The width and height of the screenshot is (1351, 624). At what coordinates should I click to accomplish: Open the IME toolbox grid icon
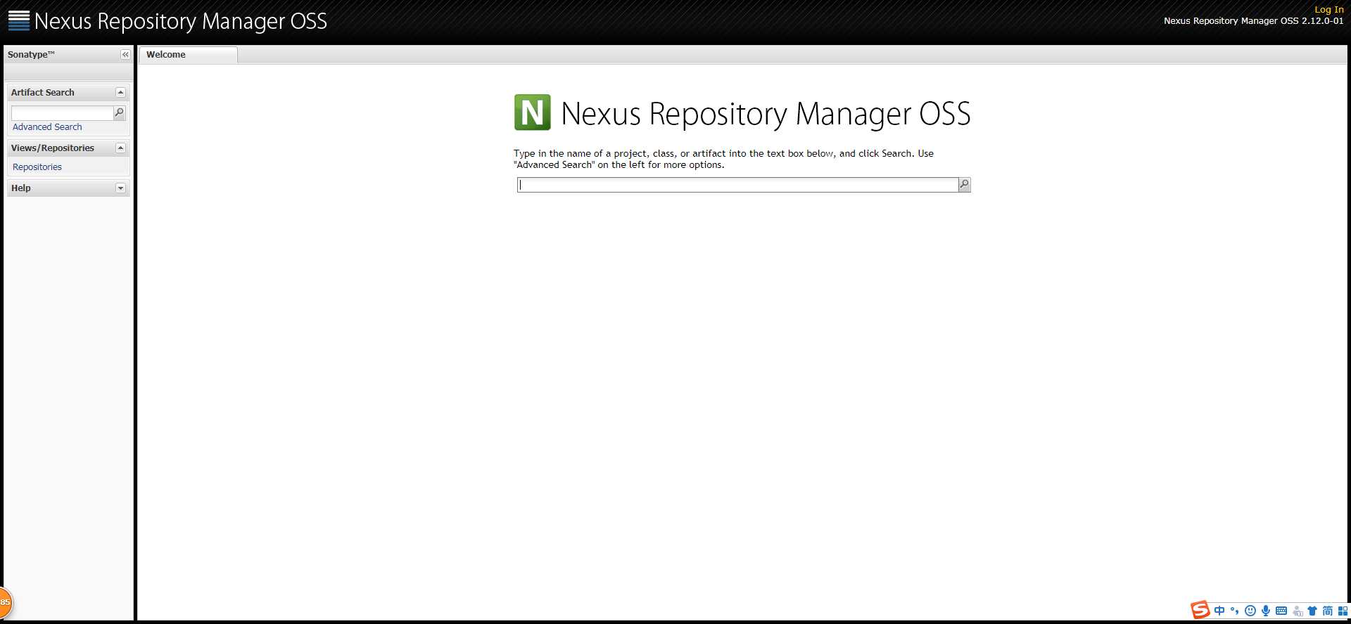click(x=1343, y=611)
